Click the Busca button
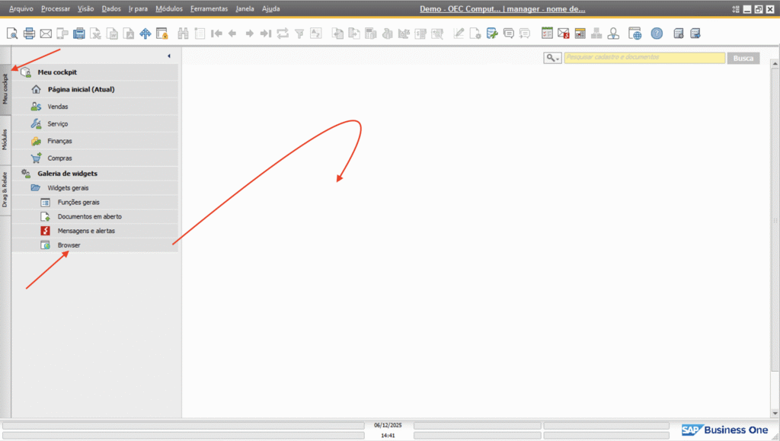Viewport: 780px width, 441px height. (x=743, y=58)
